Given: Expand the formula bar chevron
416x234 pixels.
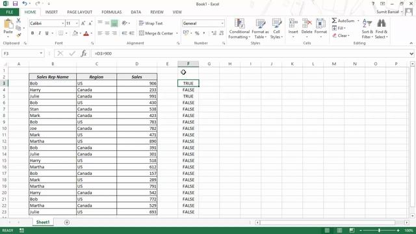Looking at the screenshot, I should pyautogui.click(x=411, y=53).
